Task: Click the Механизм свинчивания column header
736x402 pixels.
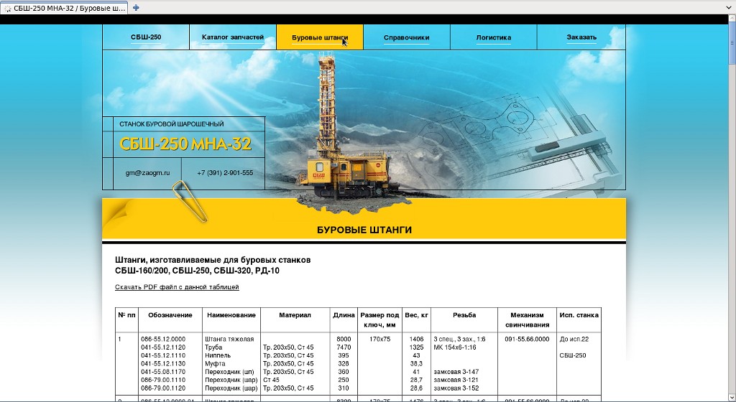Action: tap(529, 319)
